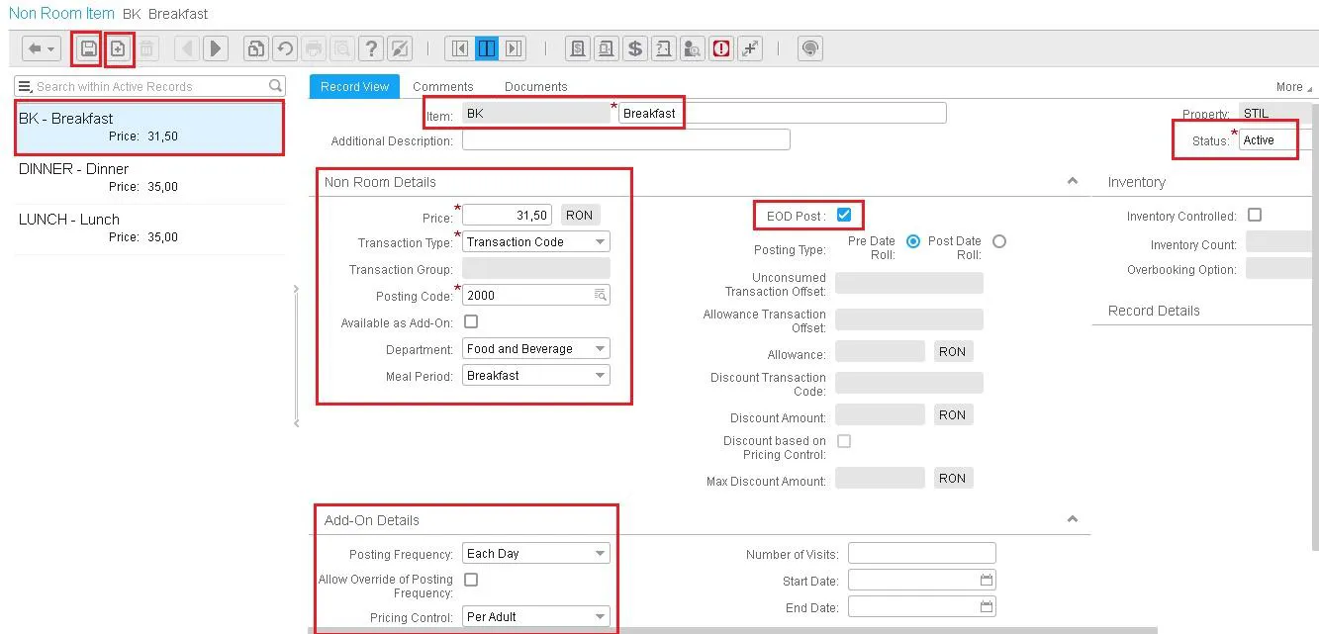This screenshot has width=1319, height=634.
Task: Collapse the Non Room Details section
Action: coord(1073,181)
